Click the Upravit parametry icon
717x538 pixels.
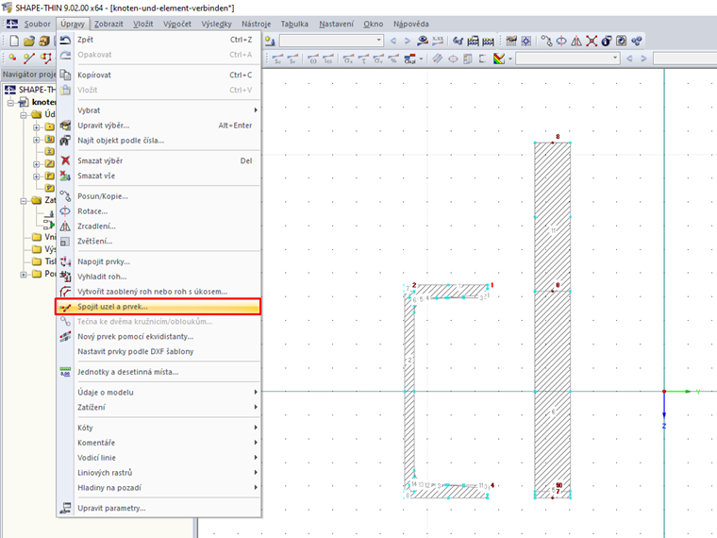click(x=65, y=508)
